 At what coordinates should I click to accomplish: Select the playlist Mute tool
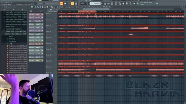coord(42,7)
